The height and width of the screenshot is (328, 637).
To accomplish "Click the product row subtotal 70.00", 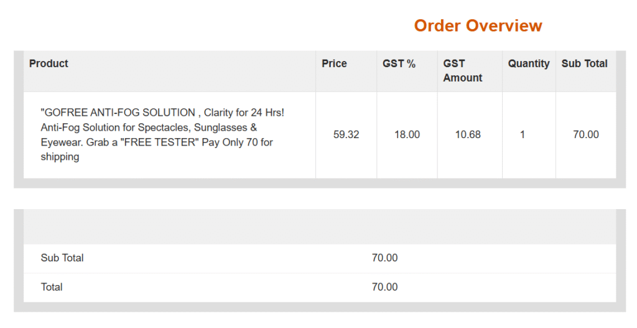I will 586,134.
